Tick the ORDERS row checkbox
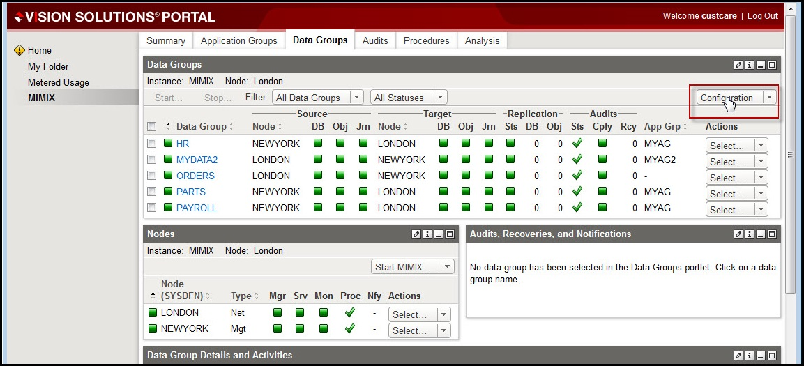The height and width of the screenshot is (366, 804). pyautogui.click(x=151, y=176)
